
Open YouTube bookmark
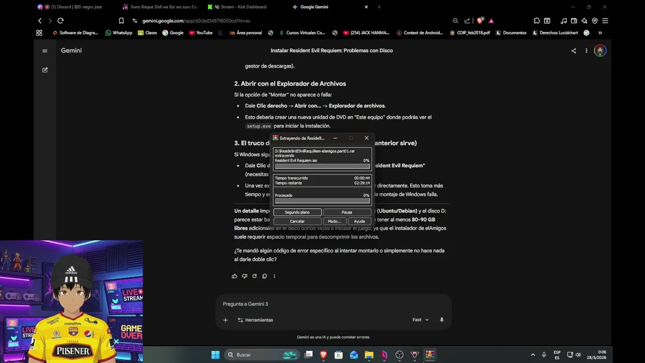pos(201,33)
